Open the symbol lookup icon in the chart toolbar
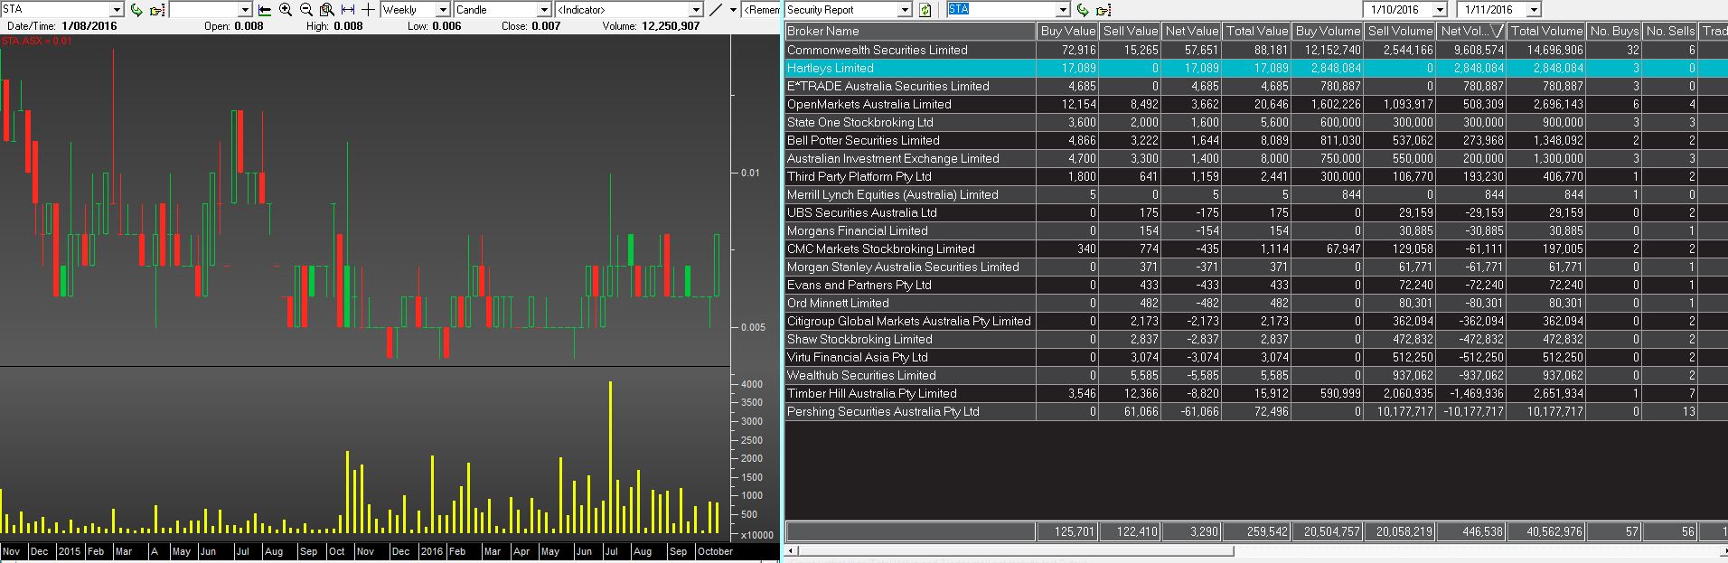Viewport: 1728px width, 563px height. [157, 10]
